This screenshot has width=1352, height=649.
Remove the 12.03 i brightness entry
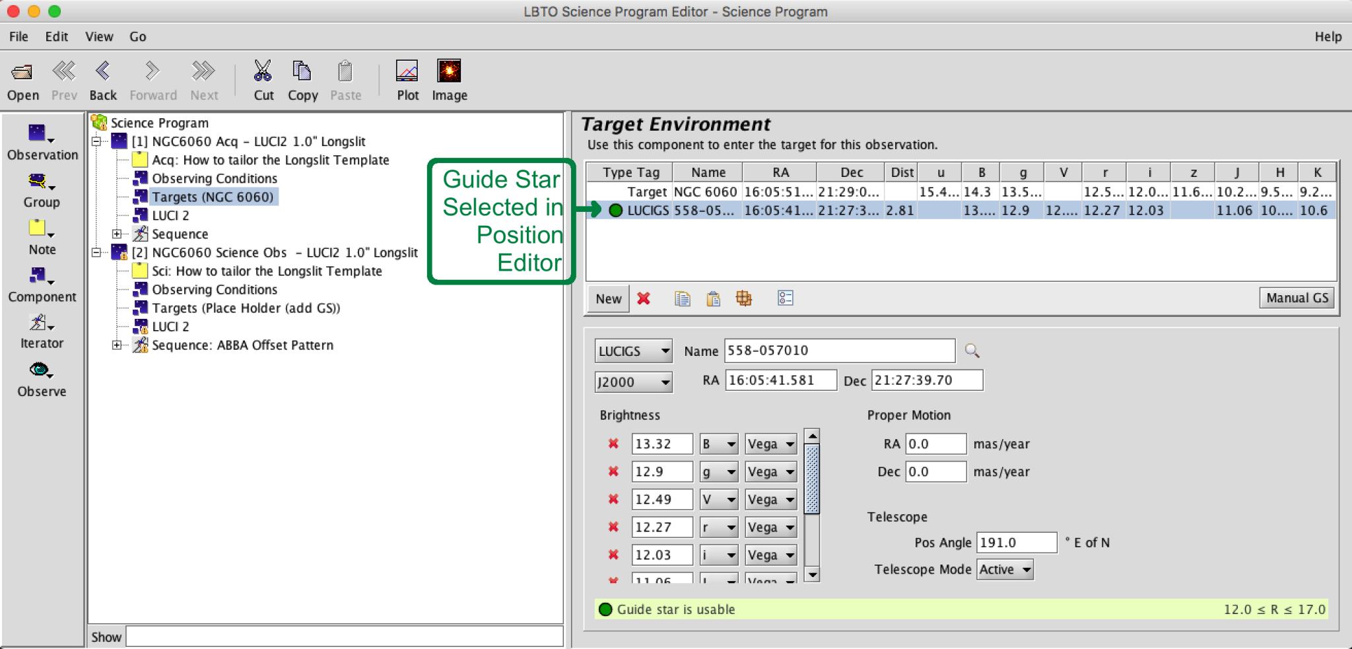click(x=613, y=555)
